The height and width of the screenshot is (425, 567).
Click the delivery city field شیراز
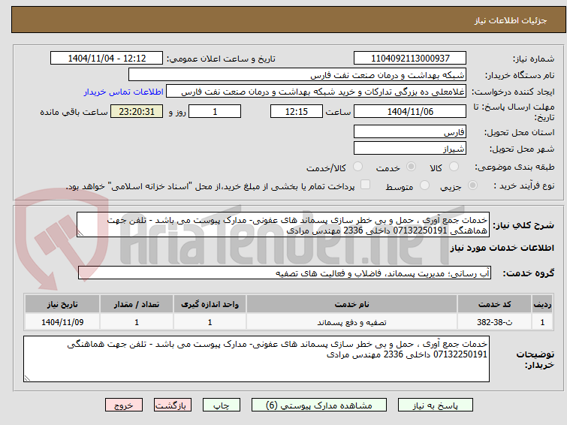(x=410, y=148)
